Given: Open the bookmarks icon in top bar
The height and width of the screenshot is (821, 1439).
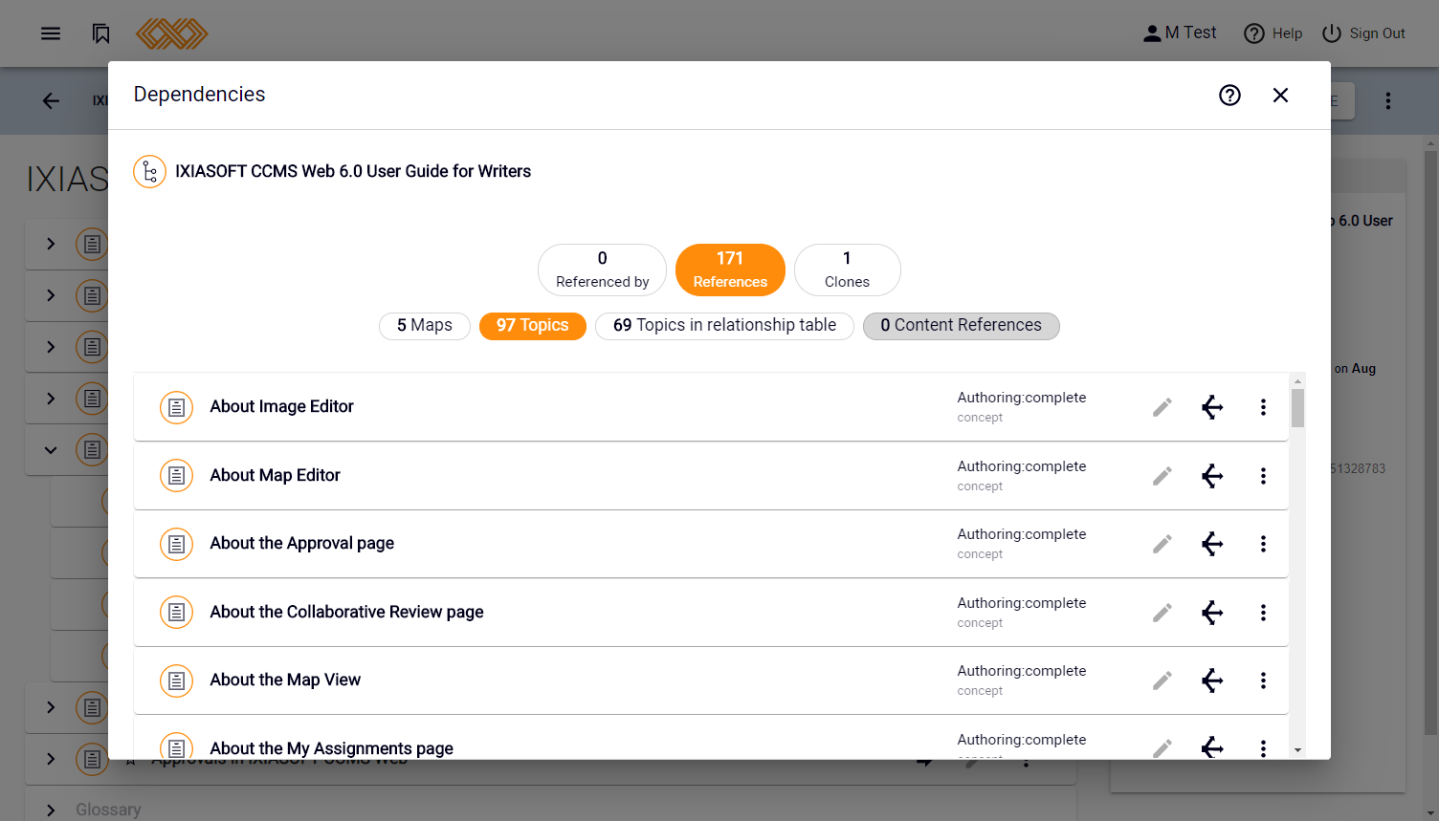Looking at the screenshot, I should coord(101,33).
